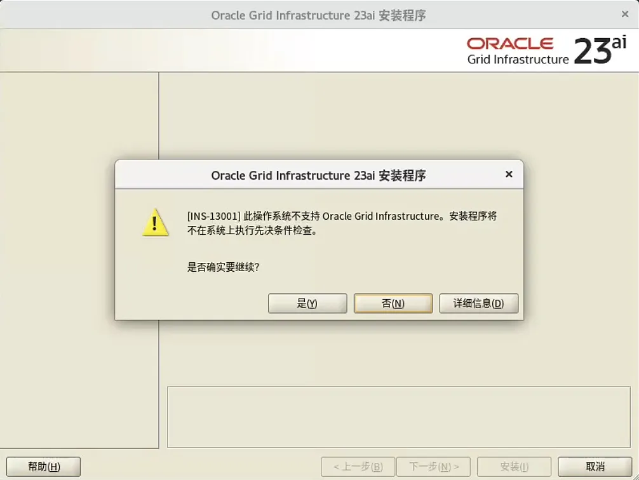Click 是(Y) to continue installation
The image size is (639, 480).
coord(307,303)
